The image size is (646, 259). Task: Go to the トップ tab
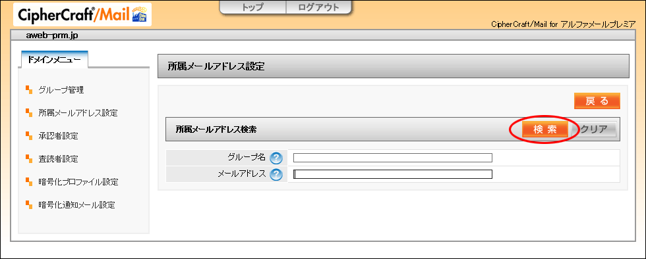[x=252, y=7]
